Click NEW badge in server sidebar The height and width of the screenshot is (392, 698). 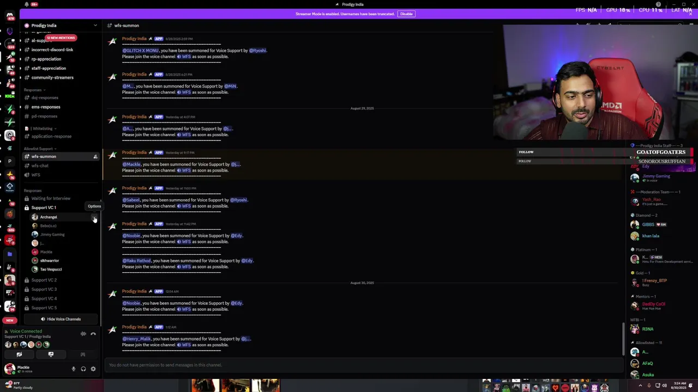tap(9, 320)
